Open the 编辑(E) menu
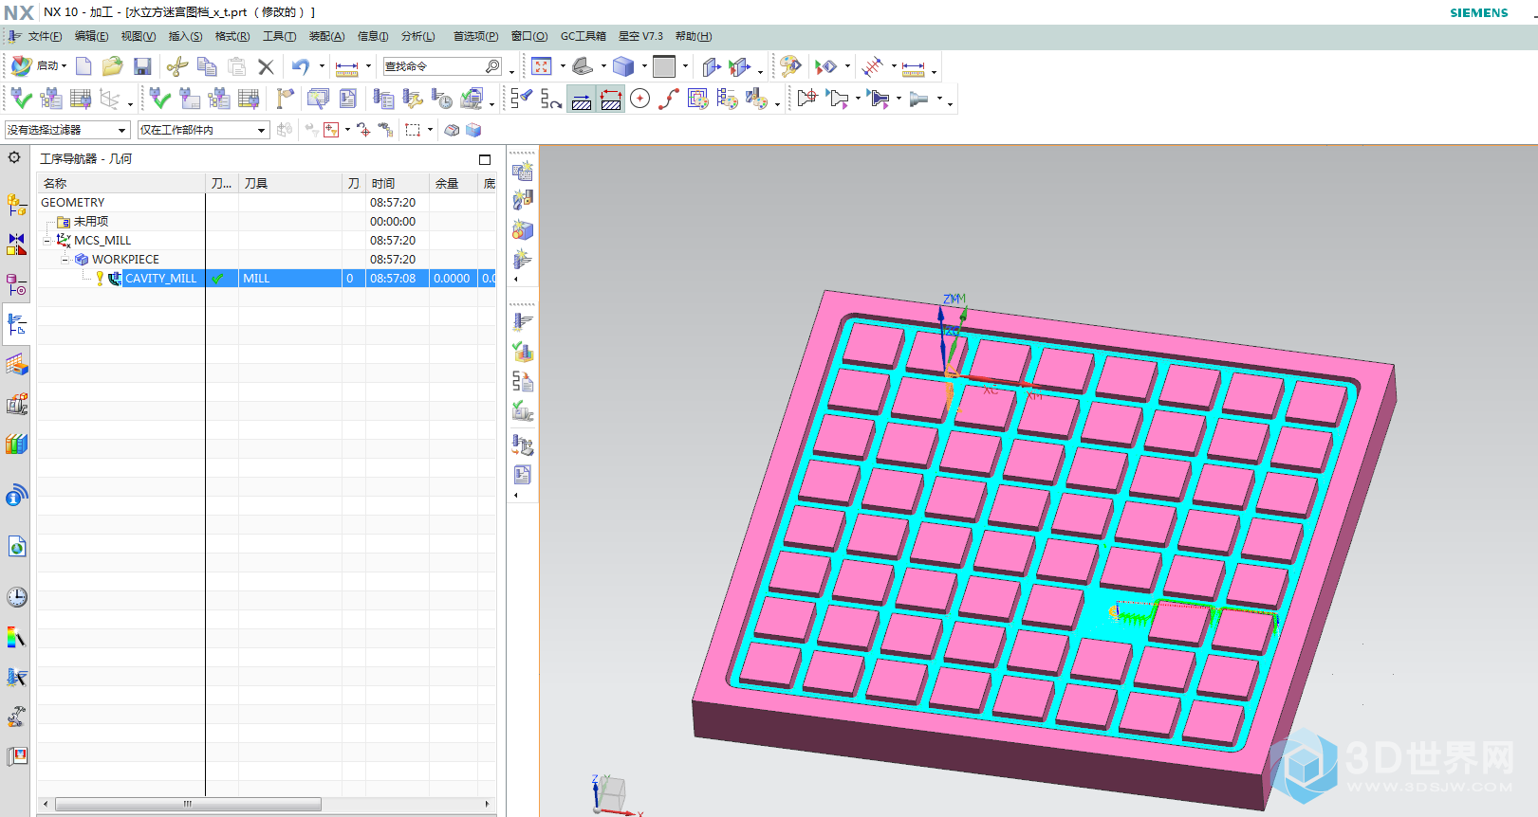The width and height of the screenshot is (1538, 817). click(x=91, y=36)
